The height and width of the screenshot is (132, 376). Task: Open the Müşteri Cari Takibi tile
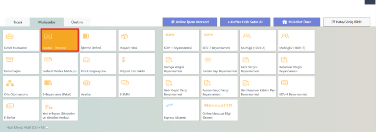137,64
